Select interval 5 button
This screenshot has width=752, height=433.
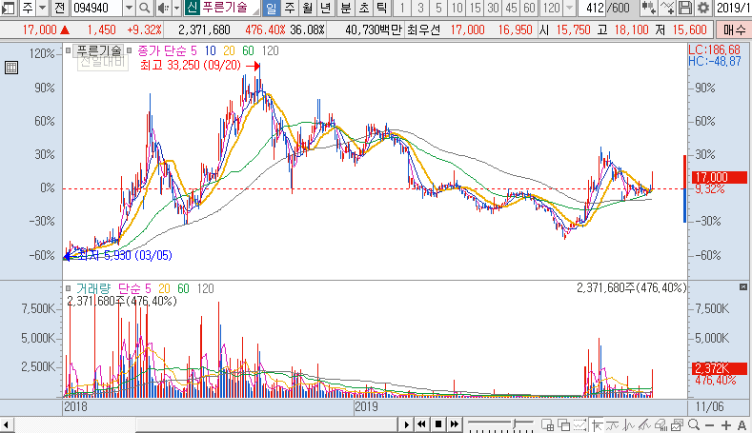(438, 8)
